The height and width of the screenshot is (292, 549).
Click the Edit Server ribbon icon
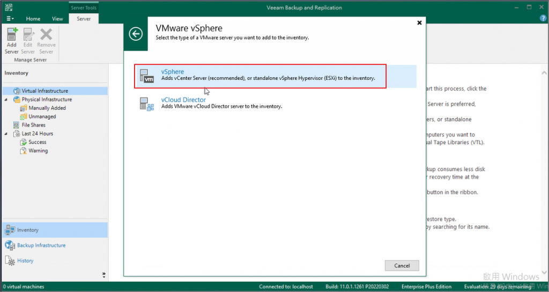coord(28,34)
